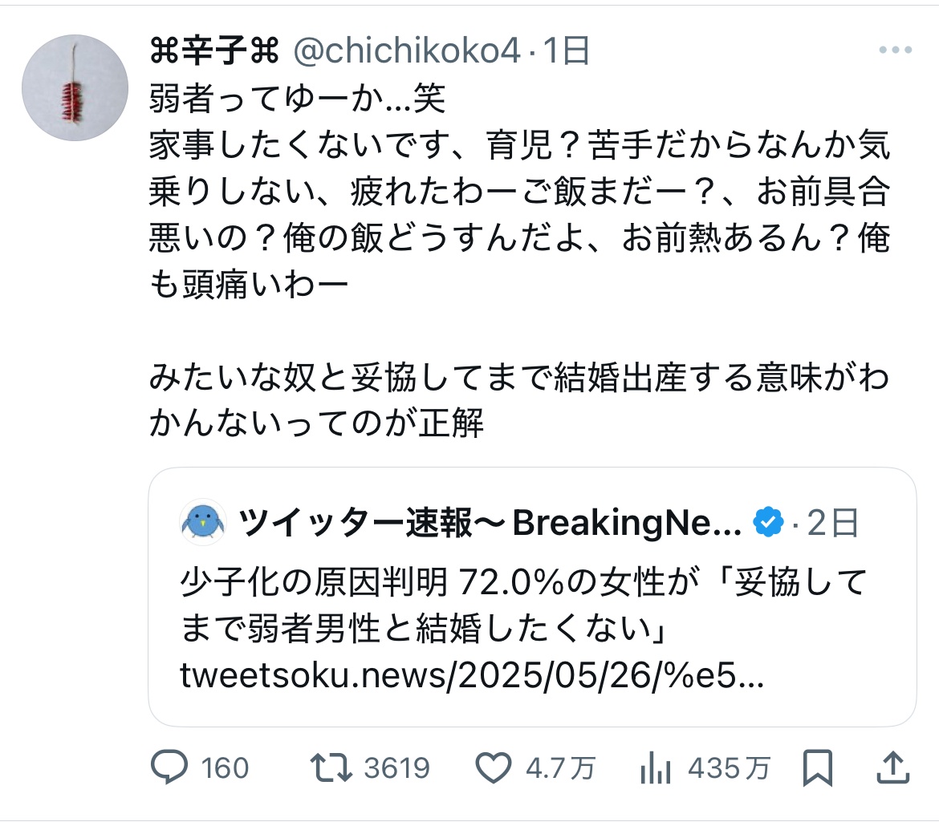This screenshot has height=826, width=939.
Task: Like the tweet with heart icon
Action: point(494,768)
